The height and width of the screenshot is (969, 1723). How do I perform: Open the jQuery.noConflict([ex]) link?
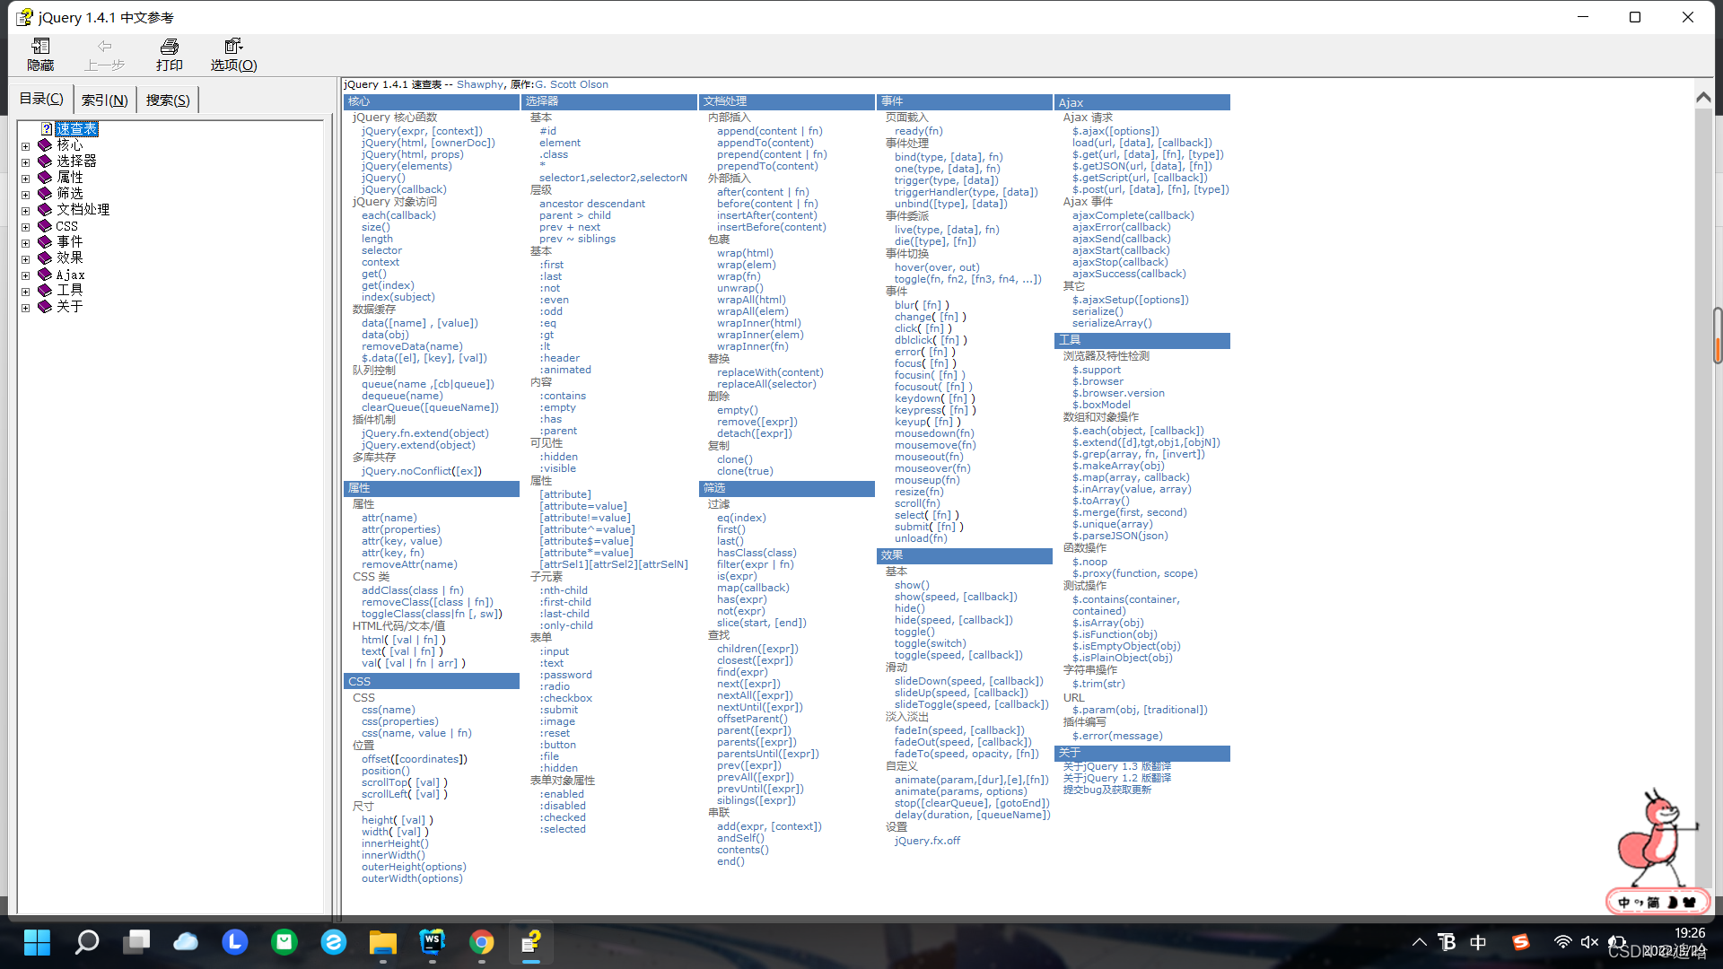click(x=422, y=471)
